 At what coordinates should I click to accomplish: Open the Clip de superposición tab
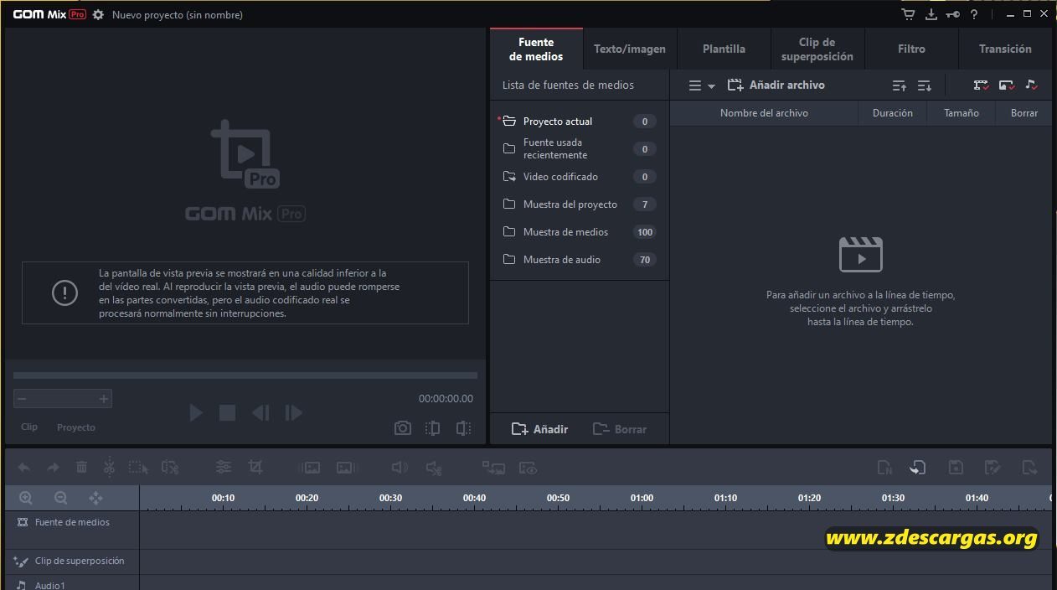tap(817, 49)
